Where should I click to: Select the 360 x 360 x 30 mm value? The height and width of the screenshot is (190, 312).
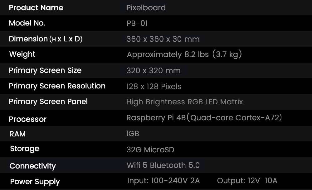tap(163, 39)
